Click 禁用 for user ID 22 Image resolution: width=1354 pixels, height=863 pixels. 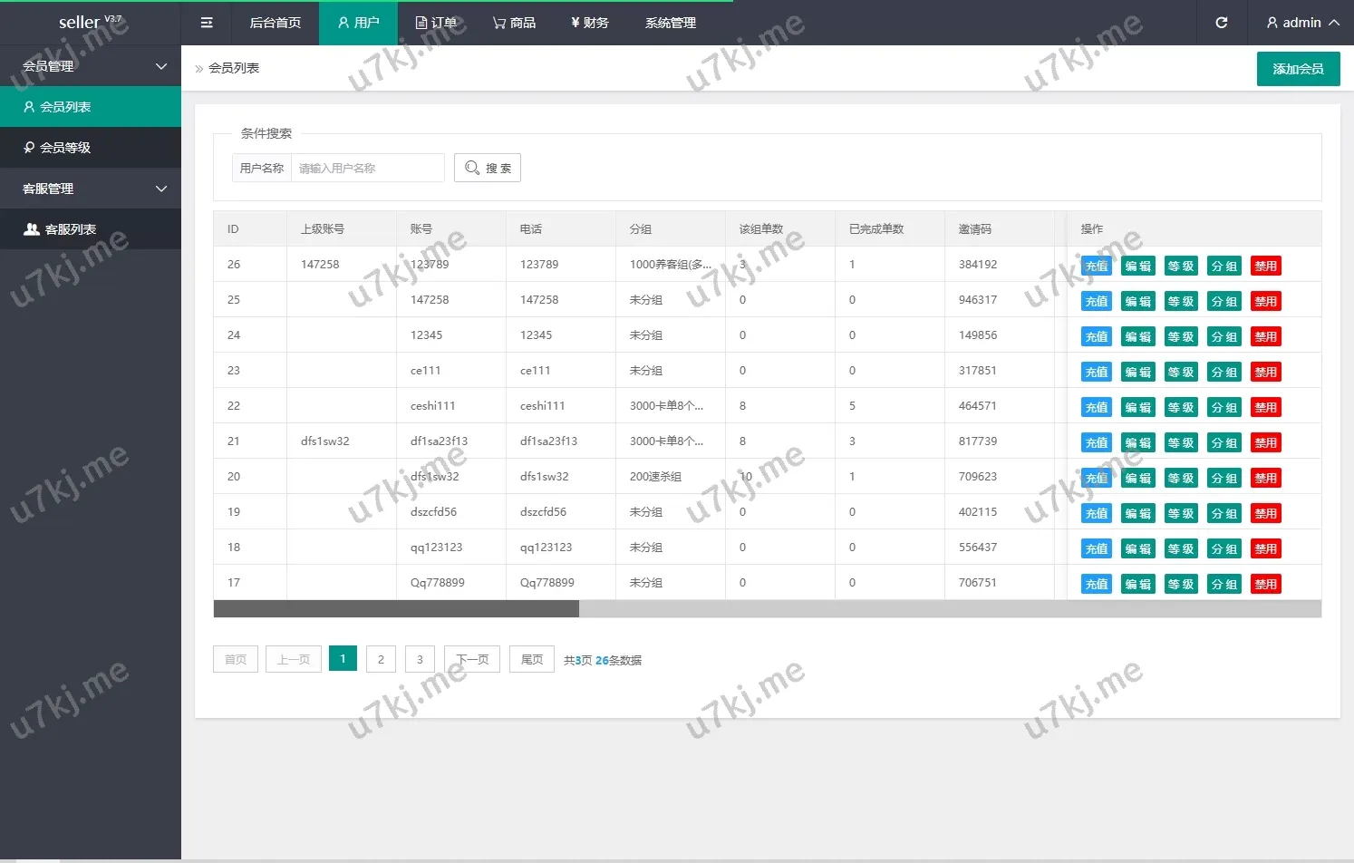(1265, 407)
